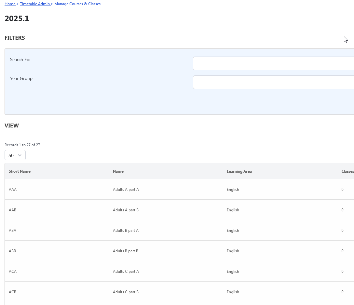Sort by Short Name column header

pyautogui.click(x=20, y=171)
